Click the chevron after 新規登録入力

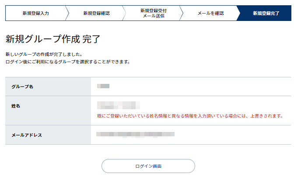[67, 13]
